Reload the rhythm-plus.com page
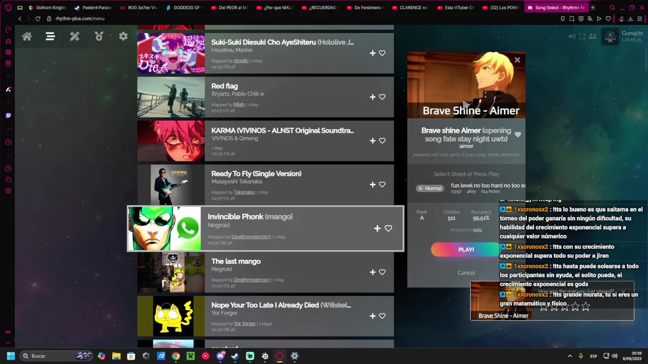Viewport: 648px width, 364px height. (x=38, y=19)
